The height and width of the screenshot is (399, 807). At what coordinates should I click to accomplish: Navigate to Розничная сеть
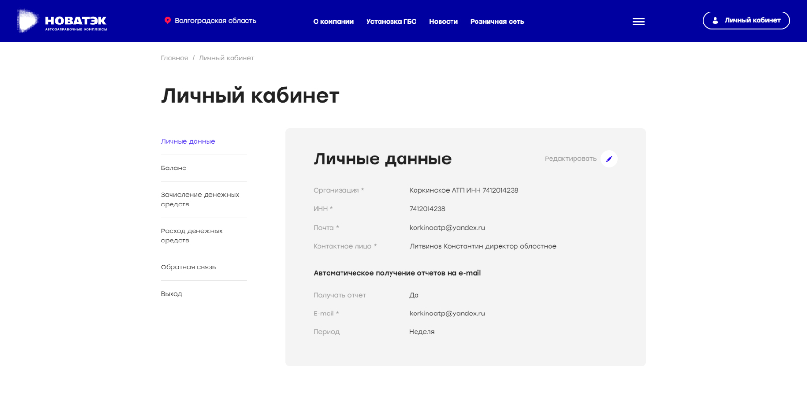(497, 22)
